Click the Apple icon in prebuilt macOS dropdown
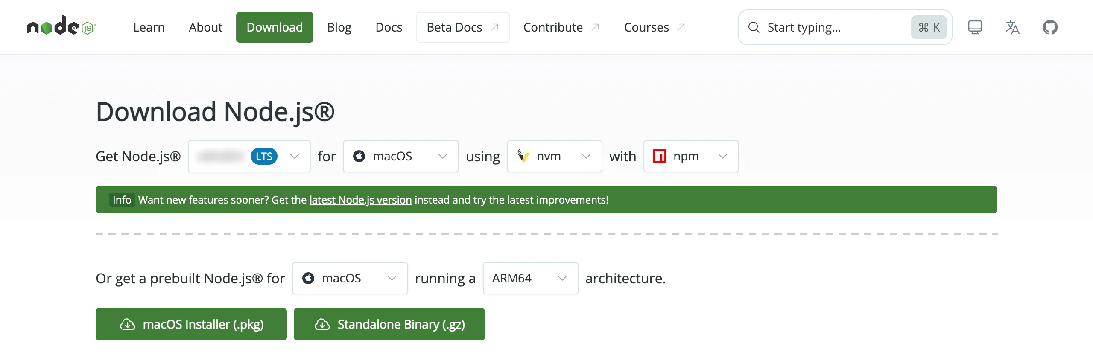This screenshot has height=355, width=1093. pos(308,278)
